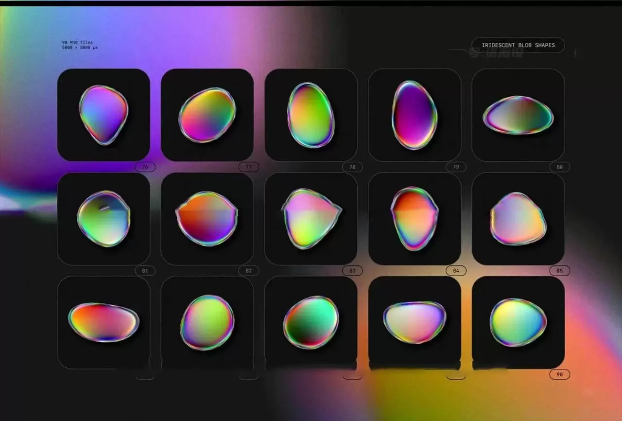Open the blob shape labeled 77
Viewport: 622px width, 421px height.
[207, 115]
